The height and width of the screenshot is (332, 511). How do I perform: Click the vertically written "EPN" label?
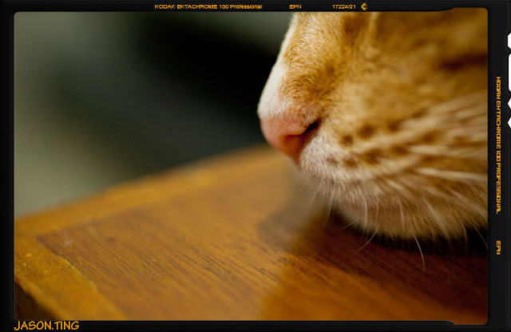[x=498, y=247]
